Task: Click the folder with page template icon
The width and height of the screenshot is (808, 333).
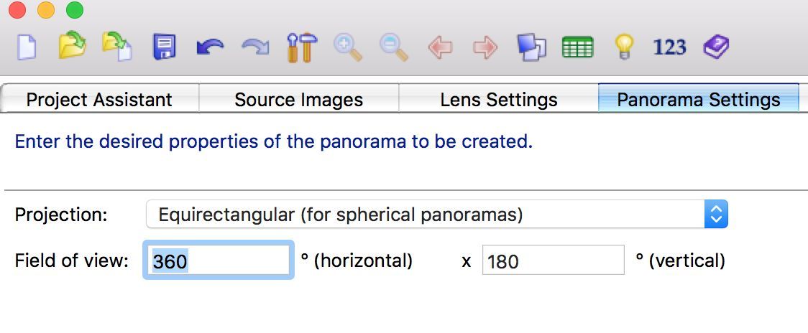Action: point(117,47)
